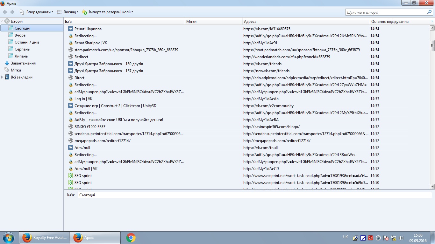Click the Ім'я field containing Сьогодні

pyautogui.click(x=255, y=195)
